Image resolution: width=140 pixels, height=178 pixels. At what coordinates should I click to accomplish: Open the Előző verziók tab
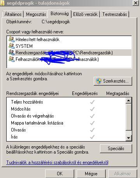pyautogui.click(x=85, y=14)
